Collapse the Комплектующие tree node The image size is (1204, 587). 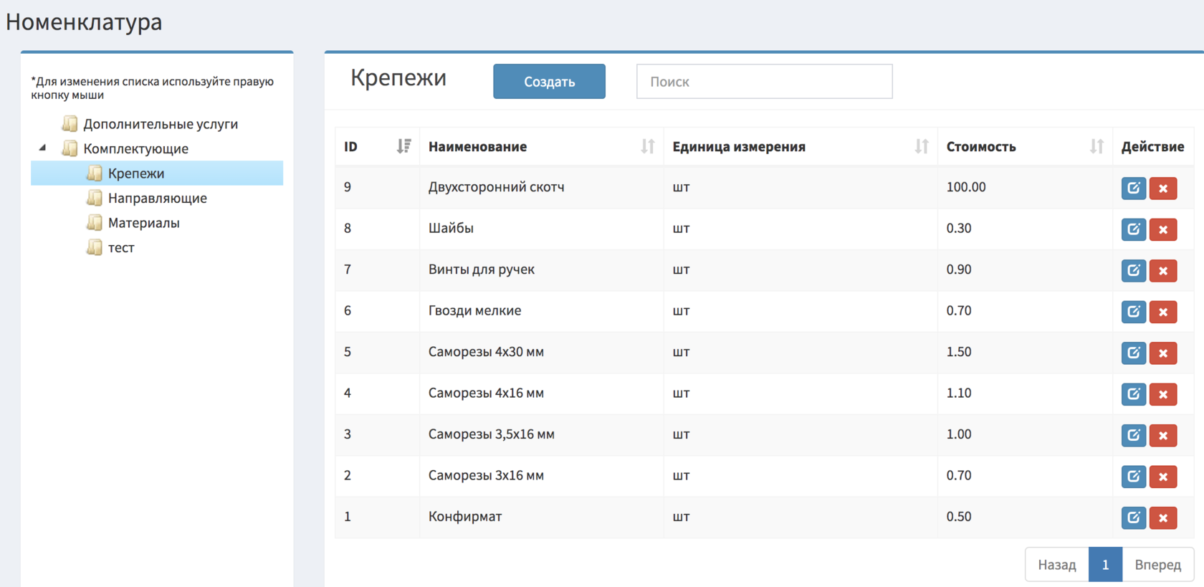tap(42, 148)
